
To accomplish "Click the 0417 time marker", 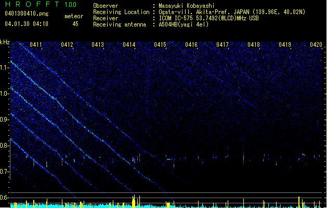I will click(223, 44).
